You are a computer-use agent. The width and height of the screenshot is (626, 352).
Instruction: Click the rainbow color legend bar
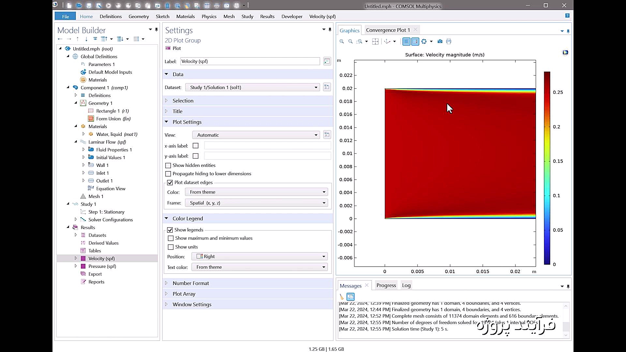click(547, 168)
